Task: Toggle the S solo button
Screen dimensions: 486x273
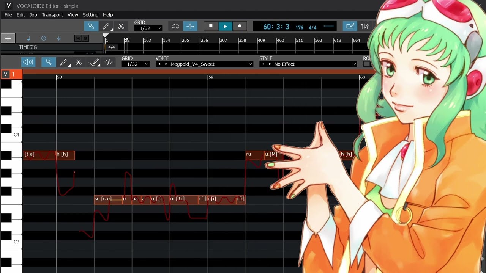Action: pos(85,38)
